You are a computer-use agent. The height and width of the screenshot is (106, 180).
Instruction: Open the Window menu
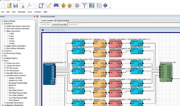pos(38,12)
